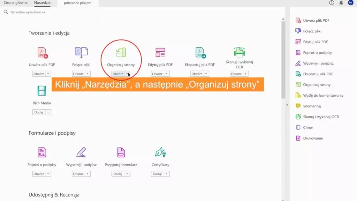Open the Połącz pliki tool icon
357x201 pixels.
coord(81,52)
